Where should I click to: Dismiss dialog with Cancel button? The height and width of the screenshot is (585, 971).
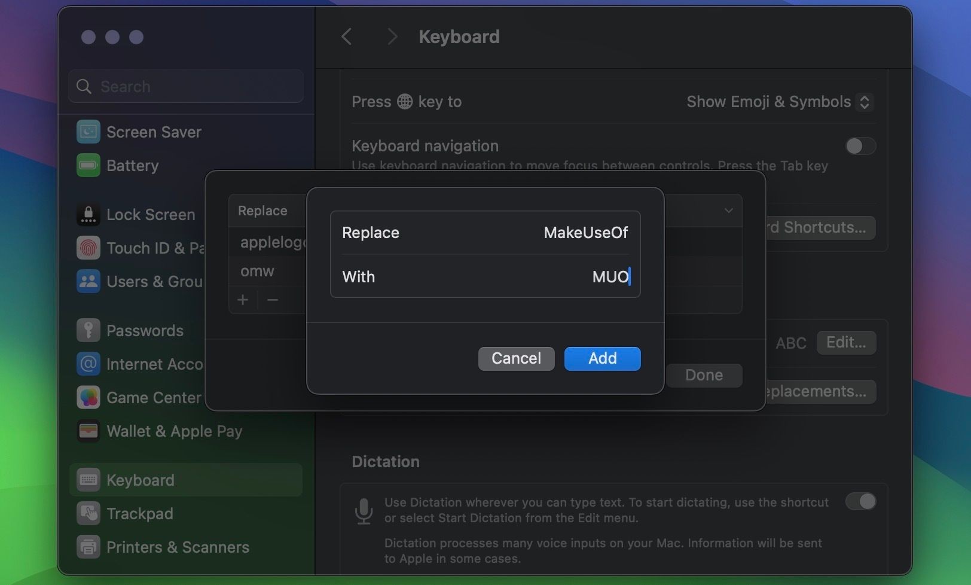516,358
